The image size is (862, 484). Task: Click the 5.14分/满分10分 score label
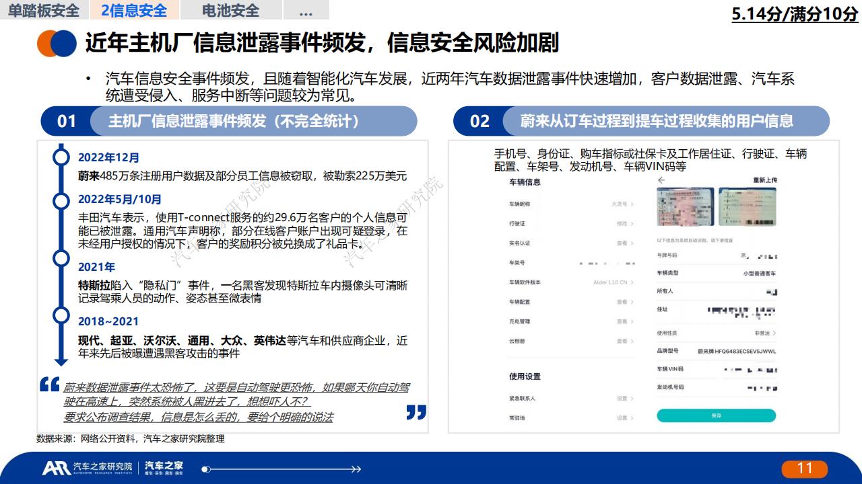coord(795,15)
